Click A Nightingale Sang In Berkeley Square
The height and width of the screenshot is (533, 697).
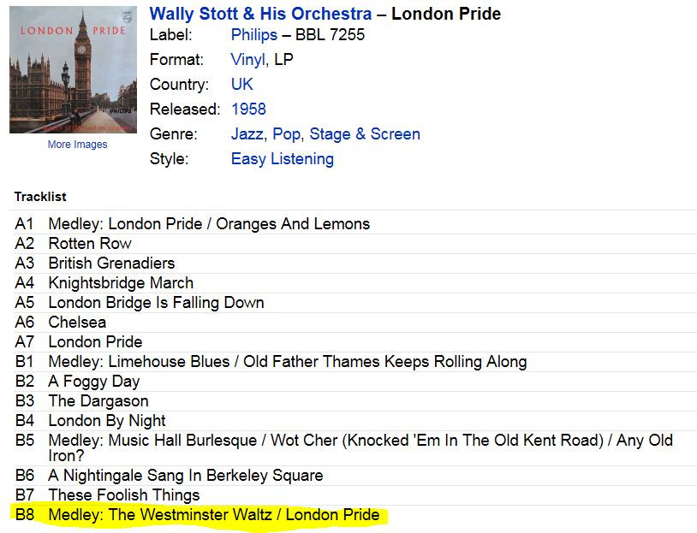coord(186,476)
